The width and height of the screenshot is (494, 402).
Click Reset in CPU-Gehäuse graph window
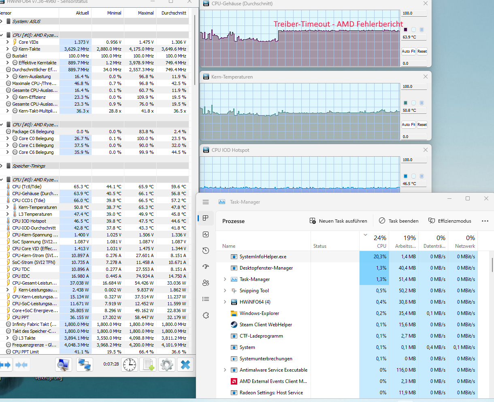click(422, 51)
